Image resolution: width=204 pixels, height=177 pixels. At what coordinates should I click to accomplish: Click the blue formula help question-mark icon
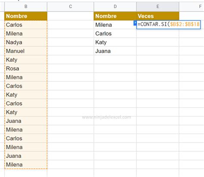135,23
